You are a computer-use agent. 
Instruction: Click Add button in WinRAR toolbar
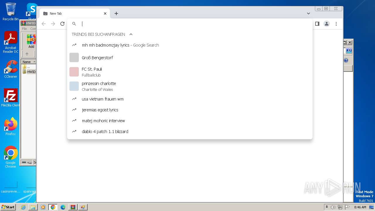[x=31, y=41]
